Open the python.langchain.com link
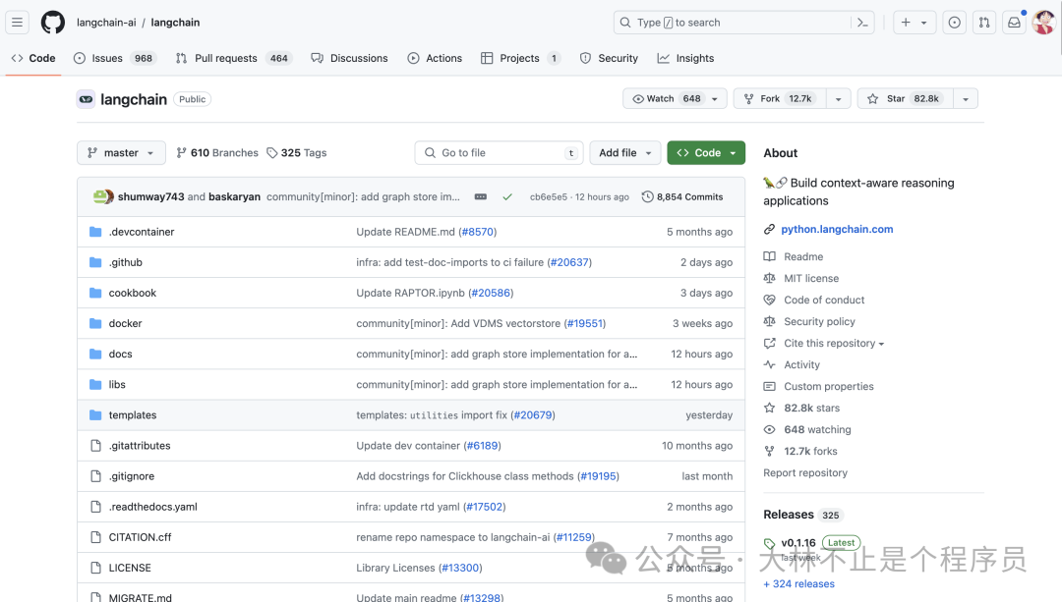 point(837,229)
